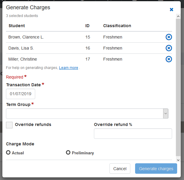The image size is (184, 180).
Task: Click the Student column header
Action: (17, 26)
